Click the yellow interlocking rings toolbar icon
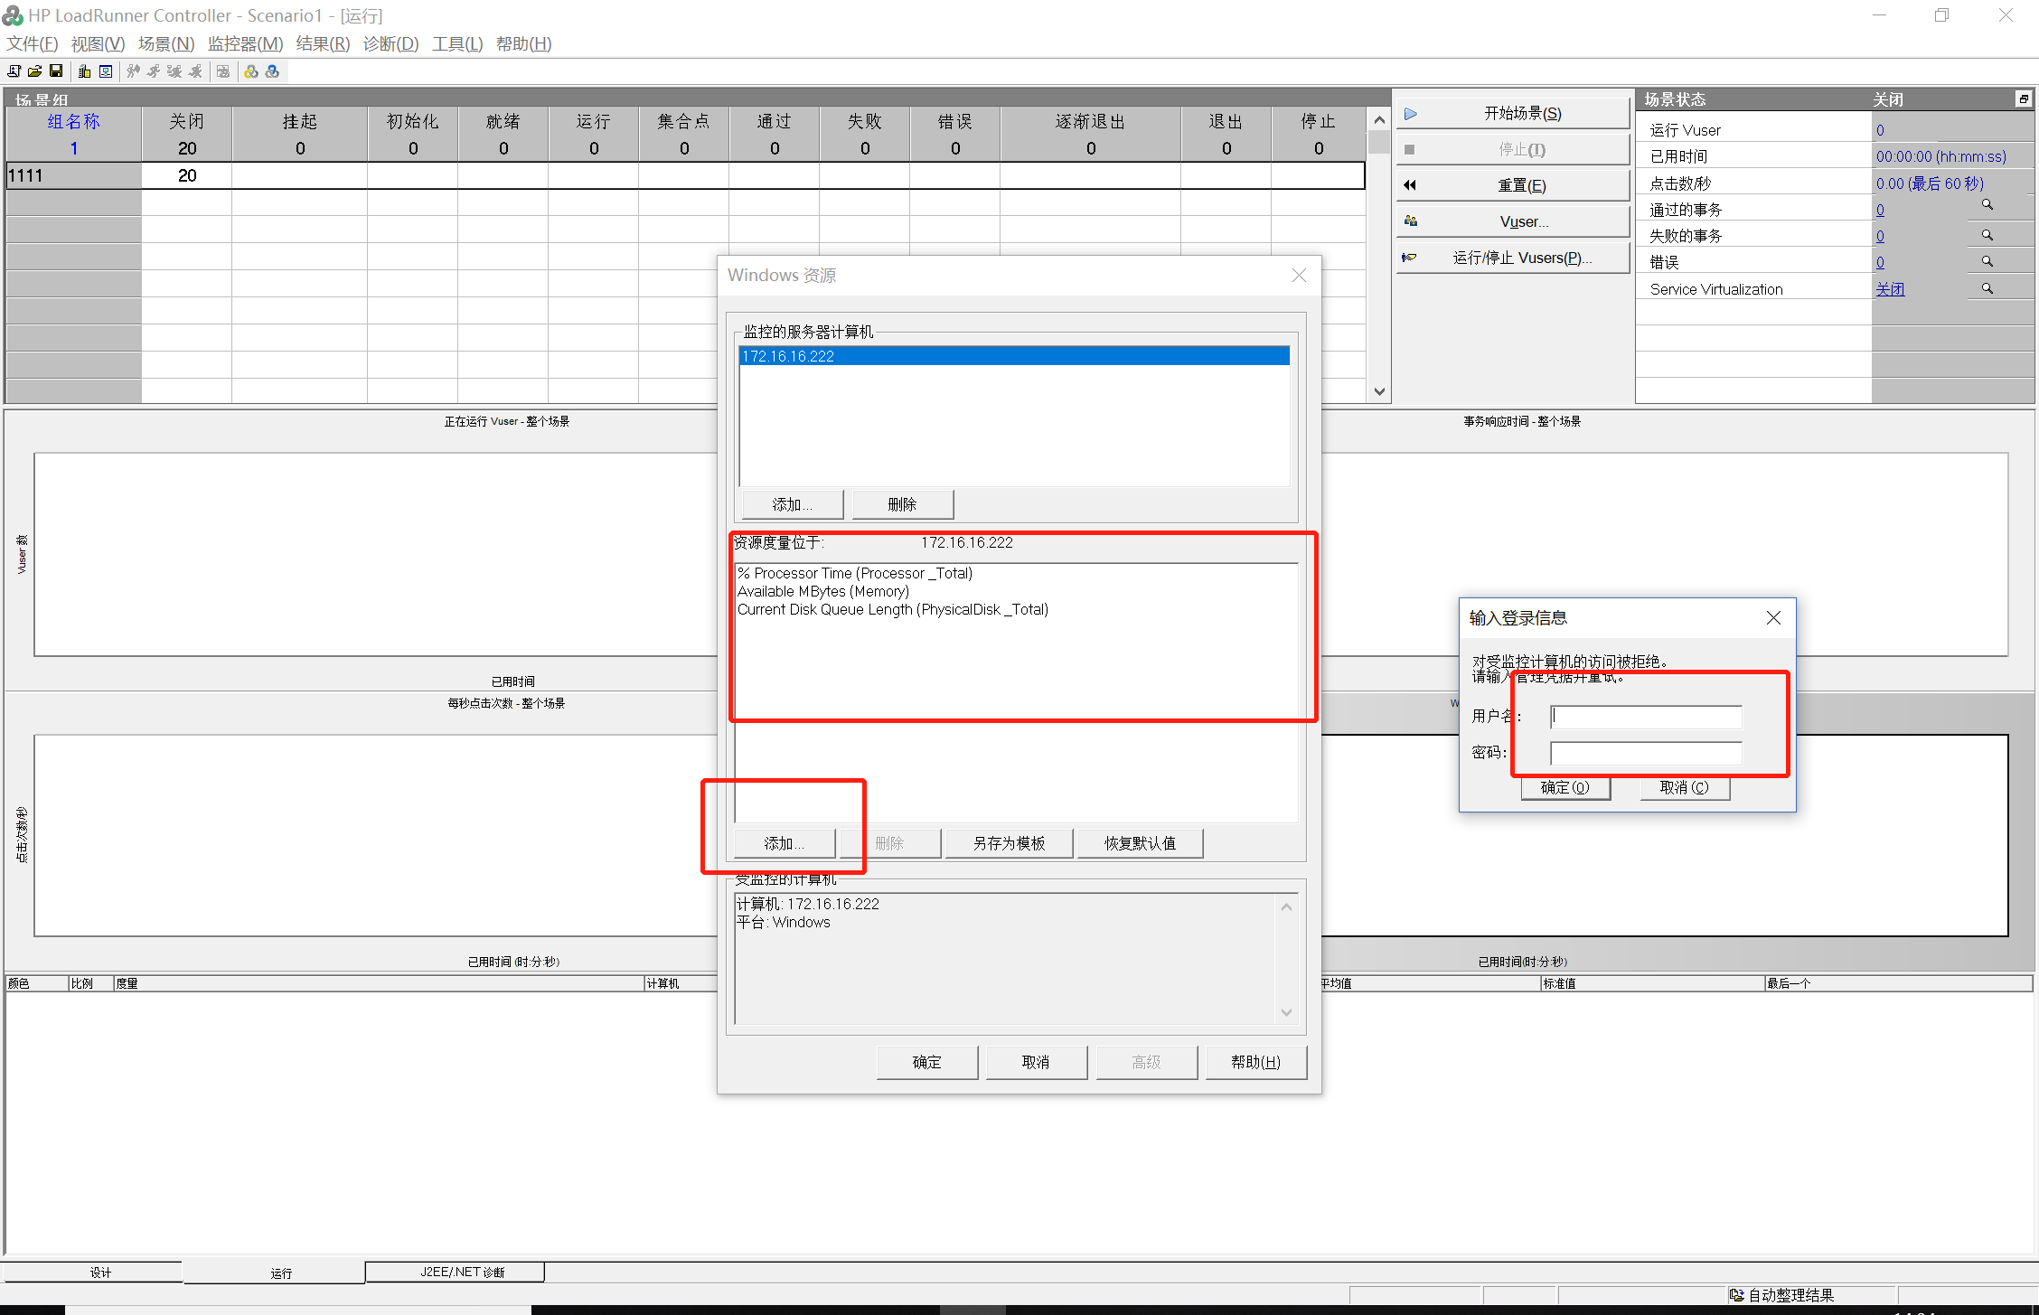The height and width of the screenshot is (1315, 2039). [x=251, y=71]
